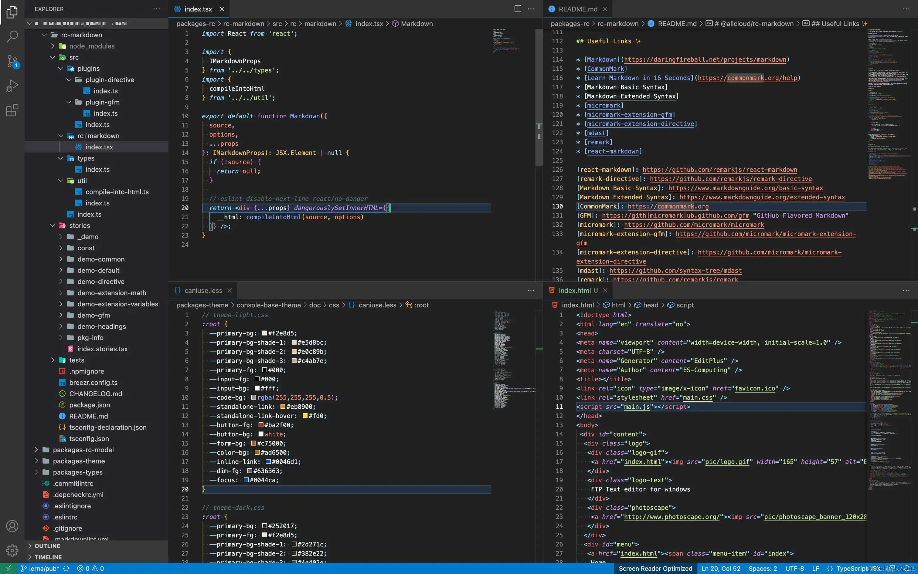
Task: Open the errors and warnings status indicator
Action: [90, 568]
